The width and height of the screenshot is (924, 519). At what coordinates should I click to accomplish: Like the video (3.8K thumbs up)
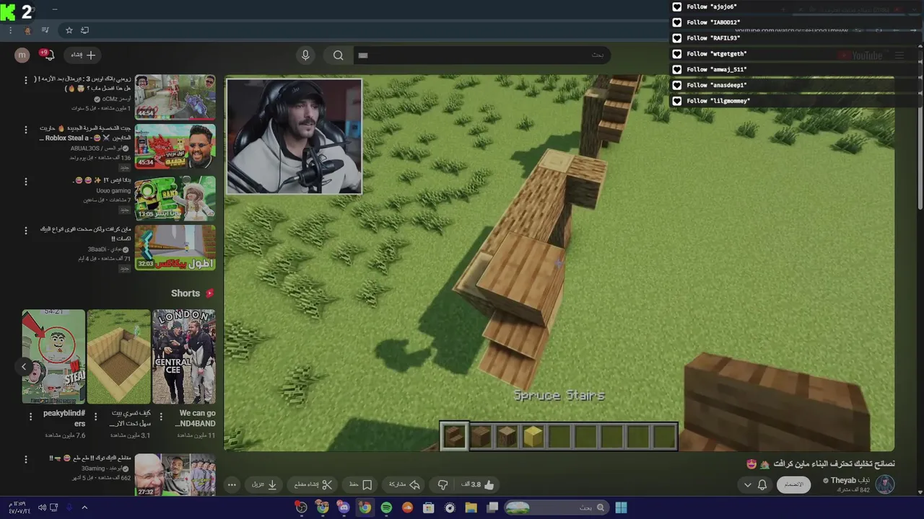[478, 485]
